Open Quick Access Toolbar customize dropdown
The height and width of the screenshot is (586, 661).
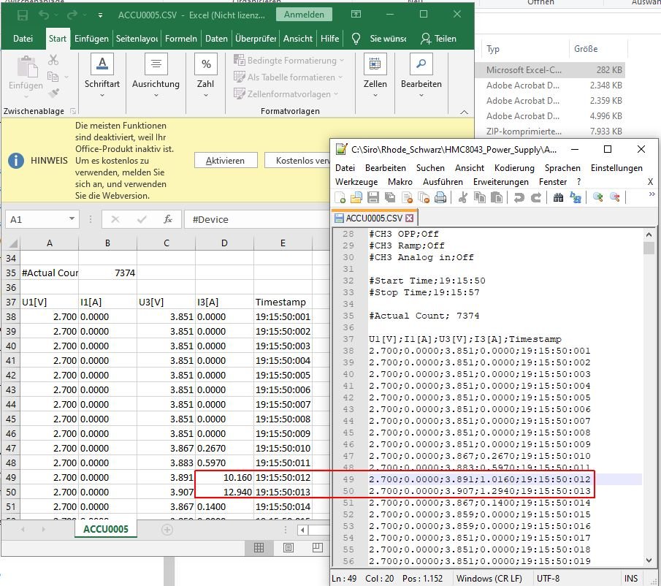click(x=100, y=15)
